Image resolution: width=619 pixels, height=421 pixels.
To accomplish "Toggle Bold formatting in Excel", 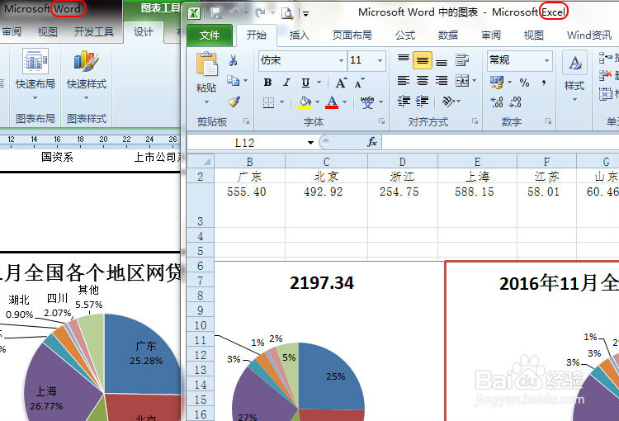I will pos(267,83).
